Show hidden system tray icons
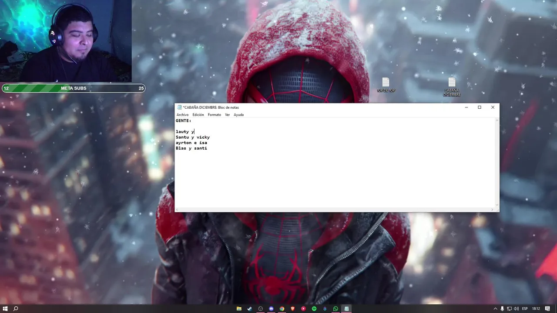557x313 pixels. point(495,309)
